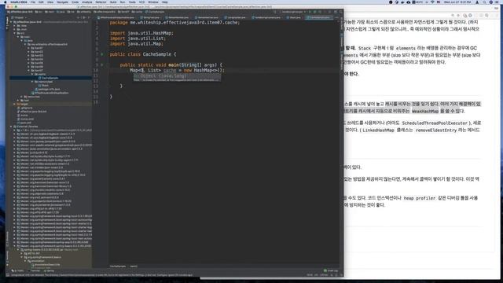Open the Build menu
The height and width of the screenshot is (283, 503).
tap(113, 2)
